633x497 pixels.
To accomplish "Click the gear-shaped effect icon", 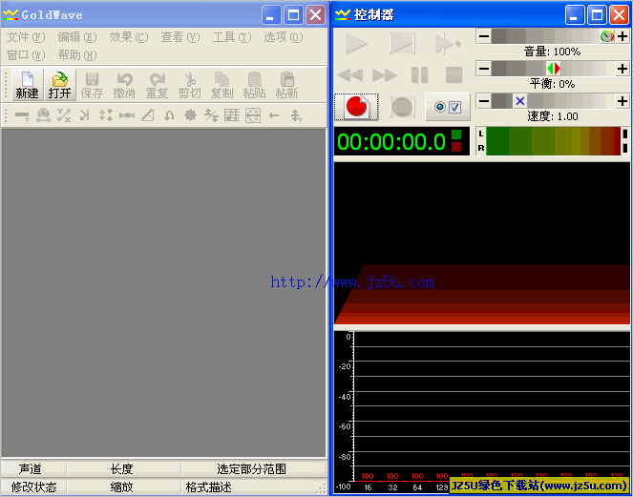I will tap(190, 115).
